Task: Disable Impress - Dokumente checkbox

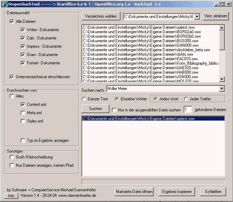Action: 23,46
